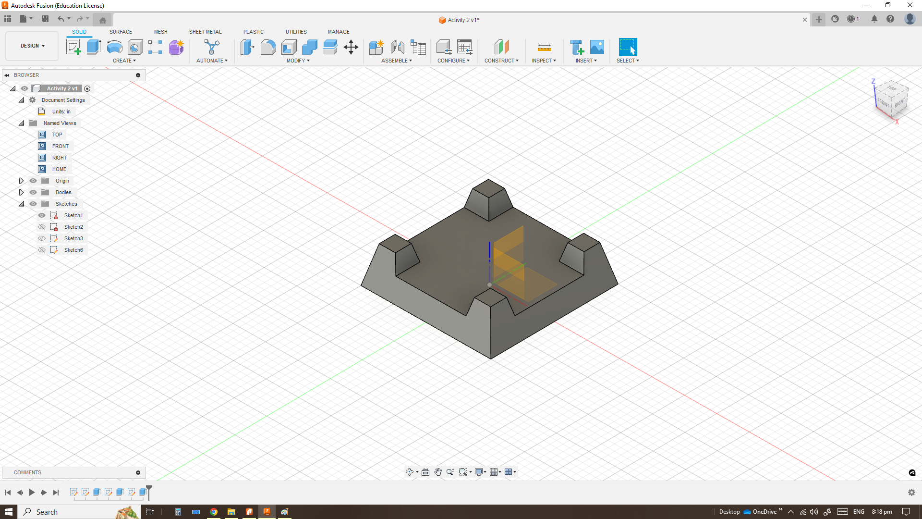Play the design timeline
This screenshot has width=922, height=519.
coord(32,492)
